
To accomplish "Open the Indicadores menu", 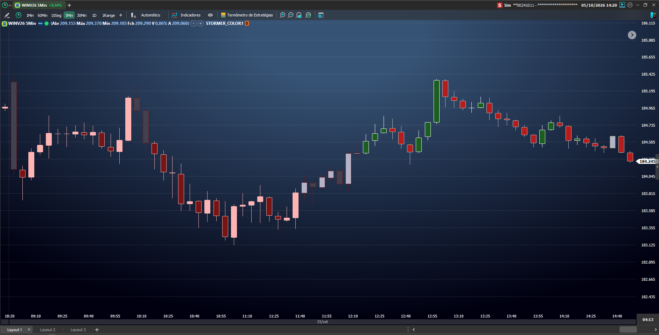I will click(190, 15).
